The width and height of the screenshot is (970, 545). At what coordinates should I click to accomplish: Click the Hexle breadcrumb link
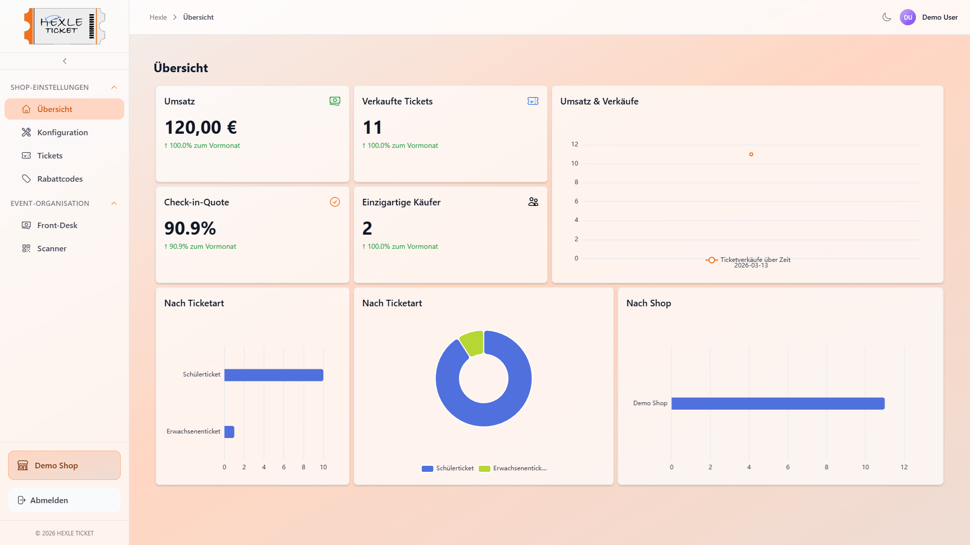click(158, 17)
